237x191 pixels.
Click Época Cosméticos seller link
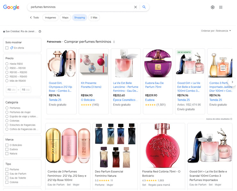pyautogui.click(x=126, y=100)
